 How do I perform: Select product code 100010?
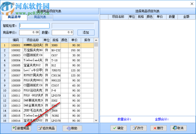[x=16, y=91]
